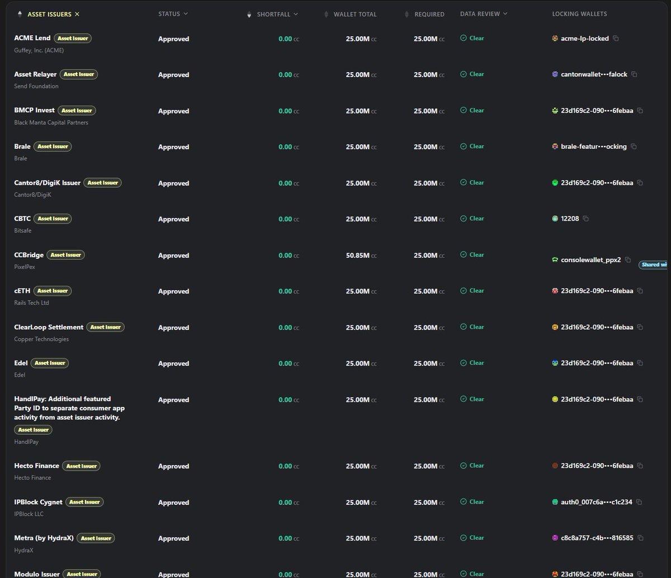Click the Clear review status for Metra
Image resolution: width=671 pixels, height=578 pixels.
[x=472, y=538]
